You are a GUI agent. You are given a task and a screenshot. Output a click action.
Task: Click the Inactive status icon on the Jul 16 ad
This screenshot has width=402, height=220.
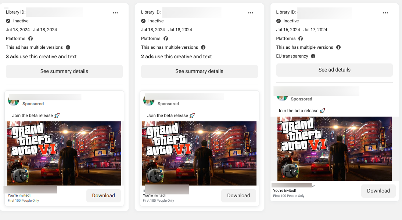279,21
